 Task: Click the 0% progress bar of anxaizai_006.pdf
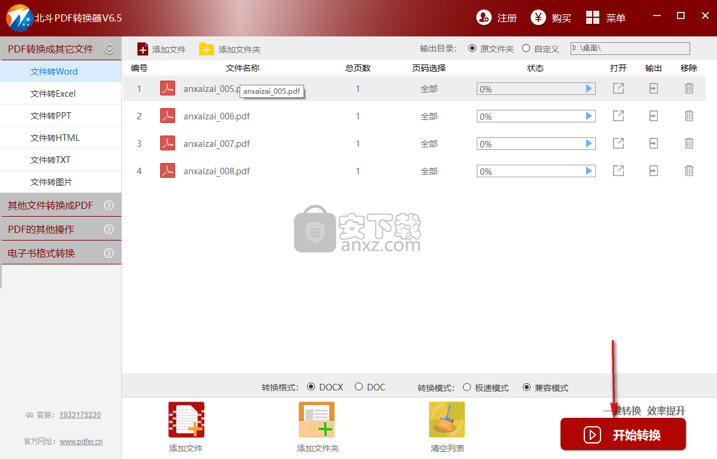pos(536,116)
